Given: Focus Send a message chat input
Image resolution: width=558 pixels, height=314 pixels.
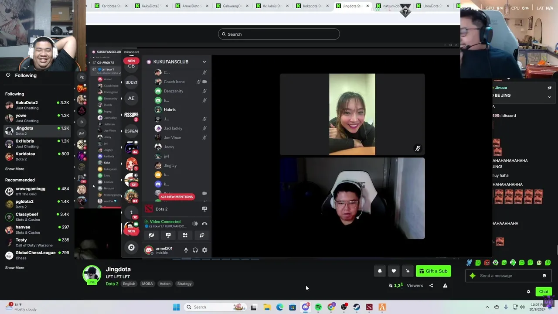Looking at the screenshot, I should coord(508,276).
